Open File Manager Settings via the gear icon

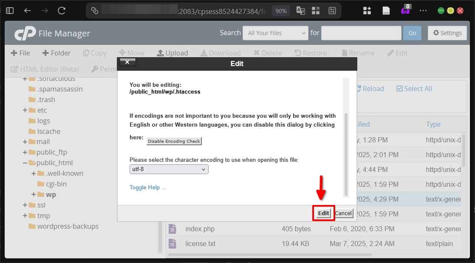point(447,33)
